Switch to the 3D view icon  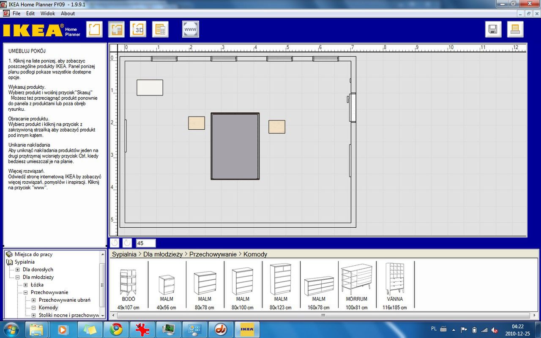pos(138,29)
